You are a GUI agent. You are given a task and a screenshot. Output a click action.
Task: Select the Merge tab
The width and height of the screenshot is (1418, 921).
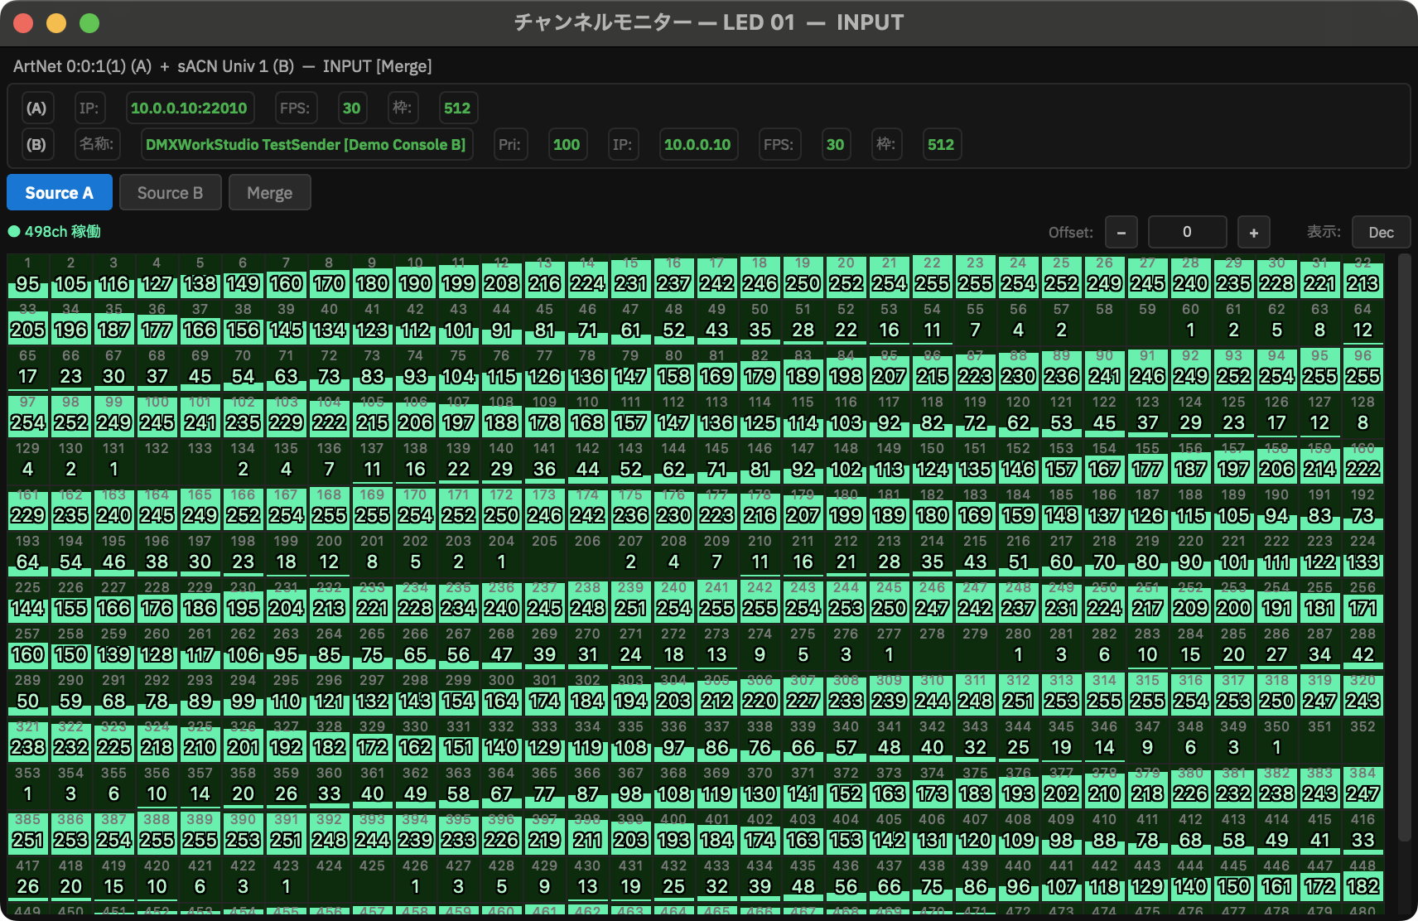click(269, 192)
